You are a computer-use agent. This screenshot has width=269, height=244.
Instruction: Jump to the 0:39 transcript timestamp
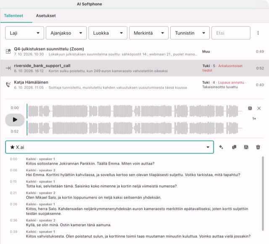[13, 232]
